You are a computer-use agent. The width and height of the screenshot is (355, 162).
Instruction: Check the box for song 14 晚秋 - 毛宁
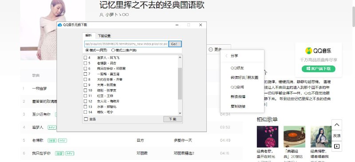coord(85,112)
